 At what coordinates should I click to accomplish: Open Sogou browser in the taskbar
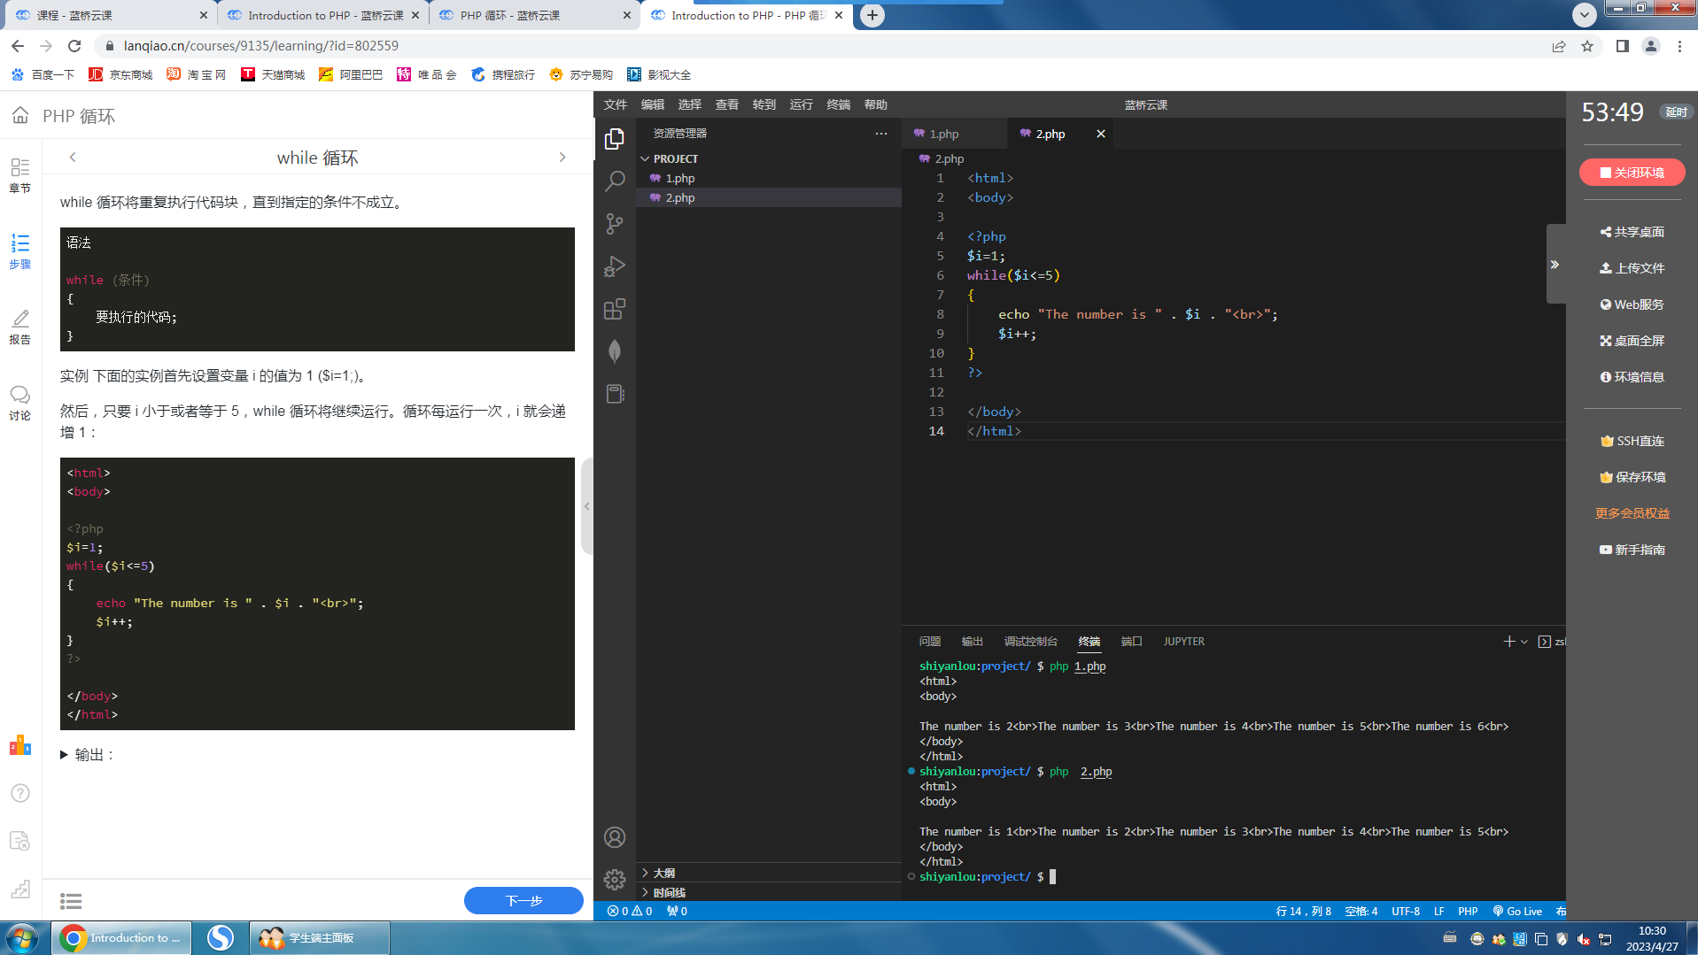221,938
